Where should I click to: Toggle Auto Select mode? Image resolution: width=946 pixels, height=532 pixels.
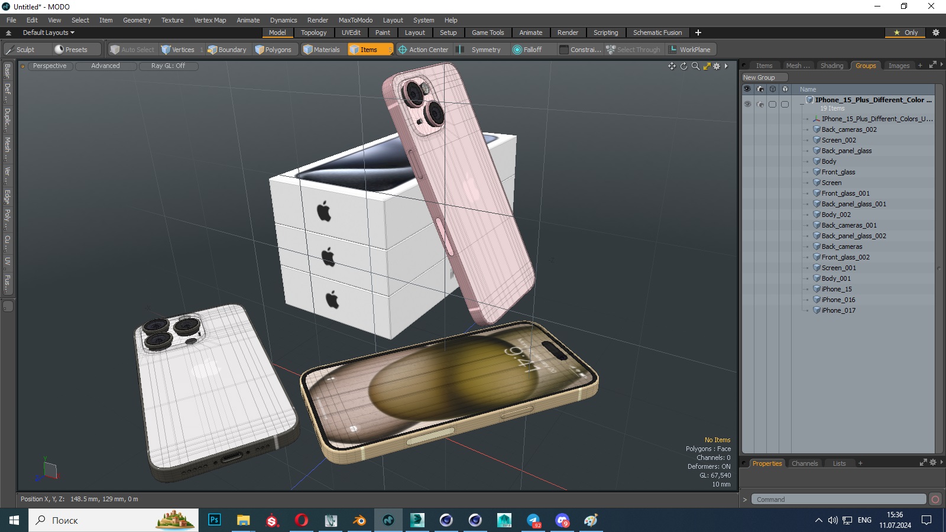click(x=132, y=50)
